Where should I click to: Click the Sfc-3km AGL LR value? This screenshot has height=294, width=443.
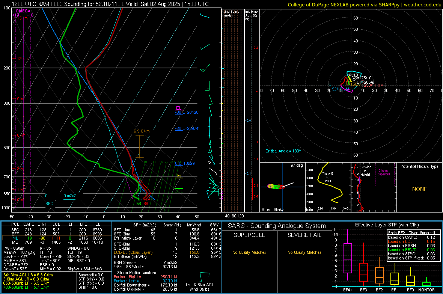tap(28, 275)
